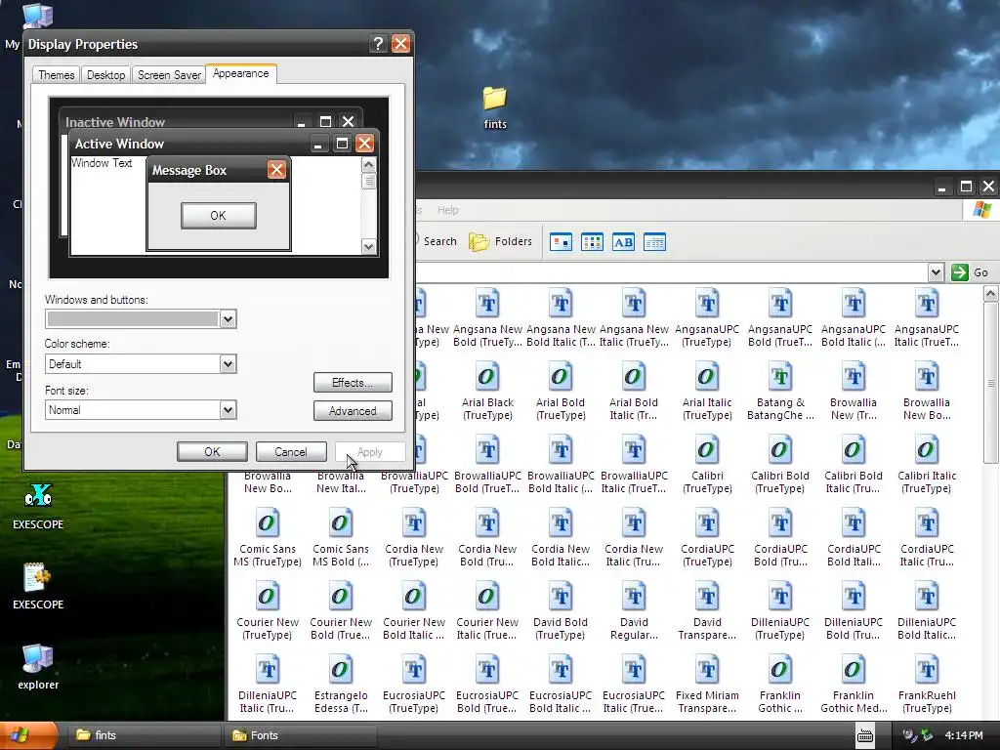This screenshot has width=1000, height=750.
Task: Open the Windows and buttons dropdown
Action: coord(228,319)
